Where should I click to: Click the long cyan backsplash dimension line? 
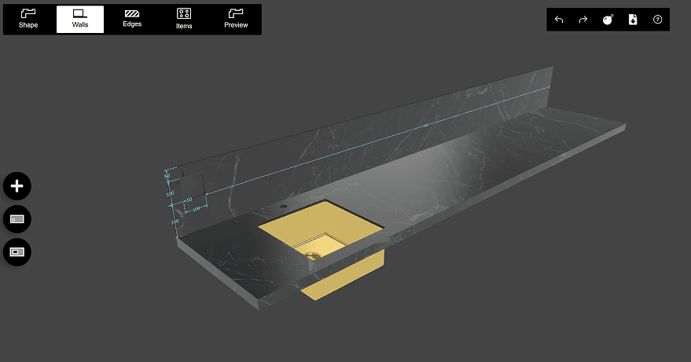[x=378, y=140]
